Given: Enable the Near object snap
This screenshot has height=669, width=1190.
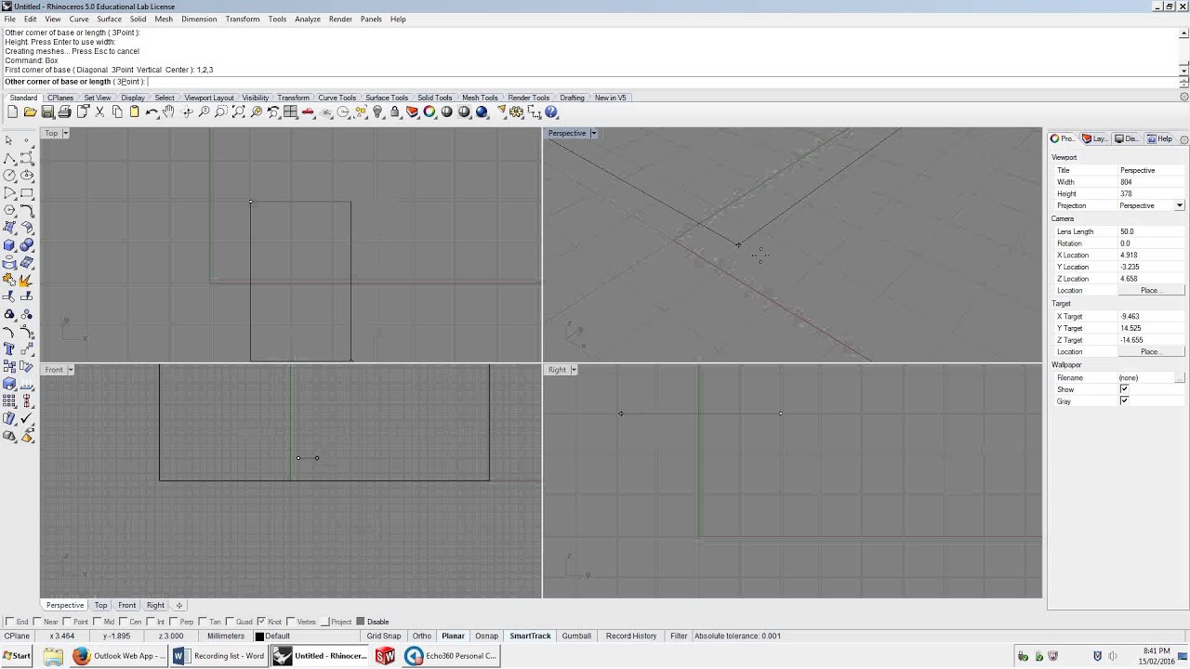Looking at the screenshot, I should [36, 622].
